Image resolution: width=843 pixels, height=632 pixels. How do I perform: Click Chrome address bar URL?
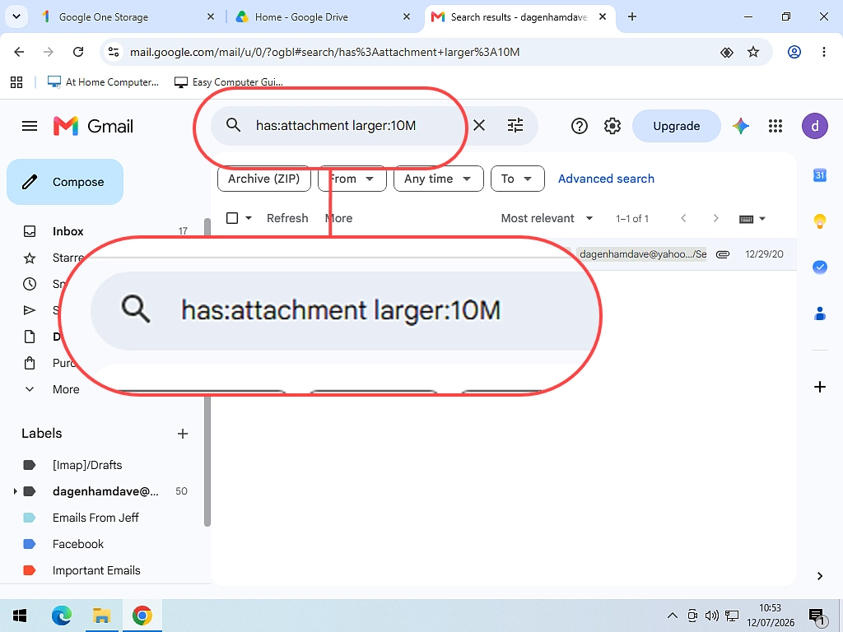pos(324,52)
